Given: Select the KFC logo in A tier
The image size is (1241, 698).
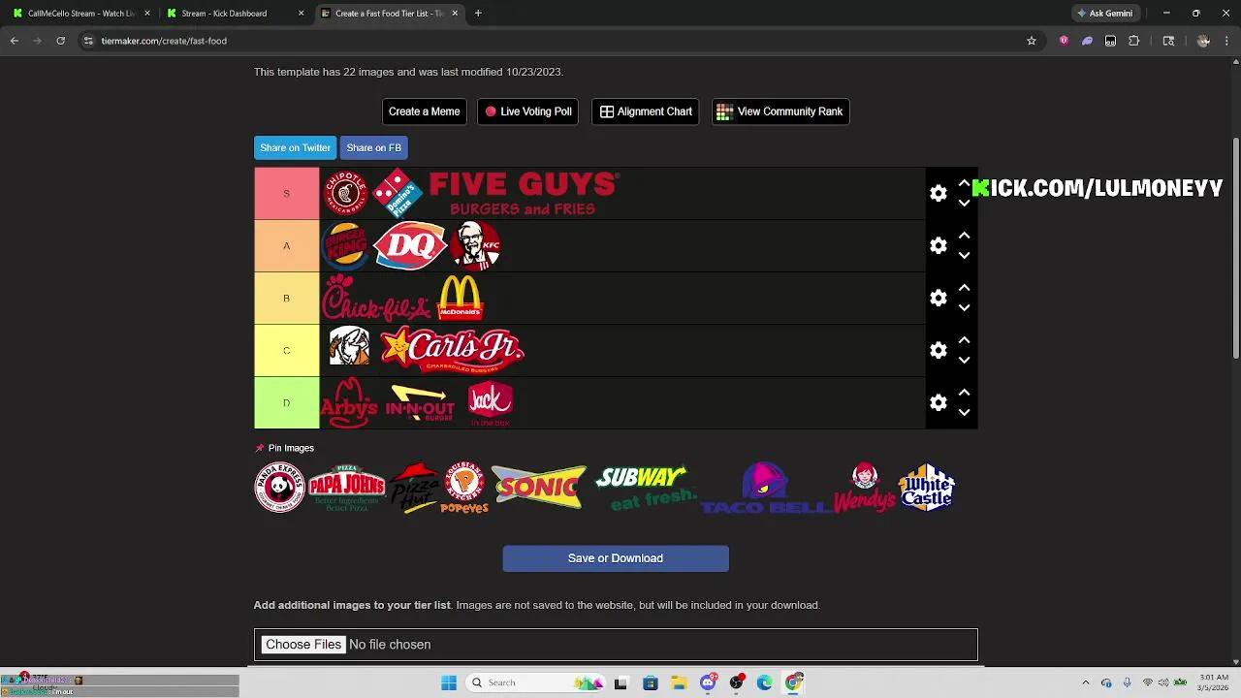Looking at the screenshot, I should coord(475,245).
